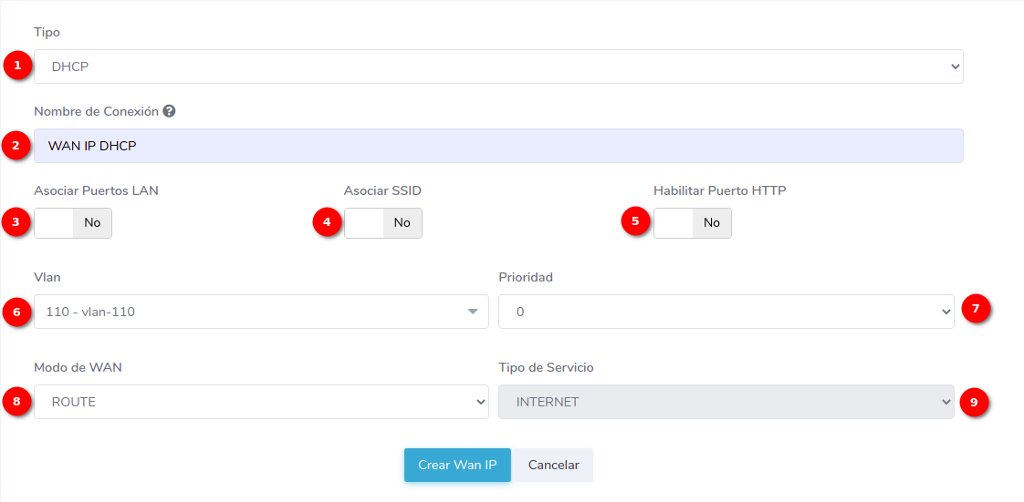
Task: Click red marker number 2
Action: (16, 146)
